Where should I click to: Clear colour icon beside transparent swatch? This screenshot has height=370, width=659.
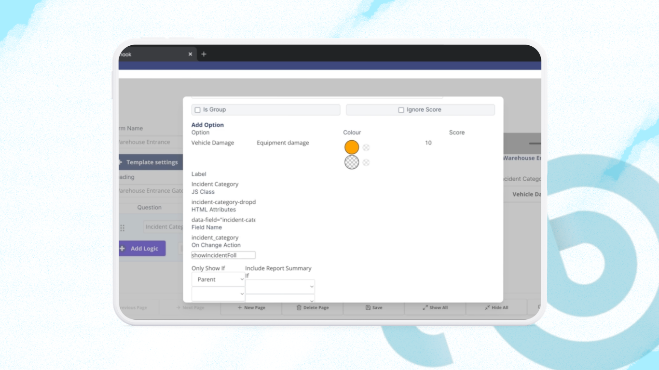366,162
